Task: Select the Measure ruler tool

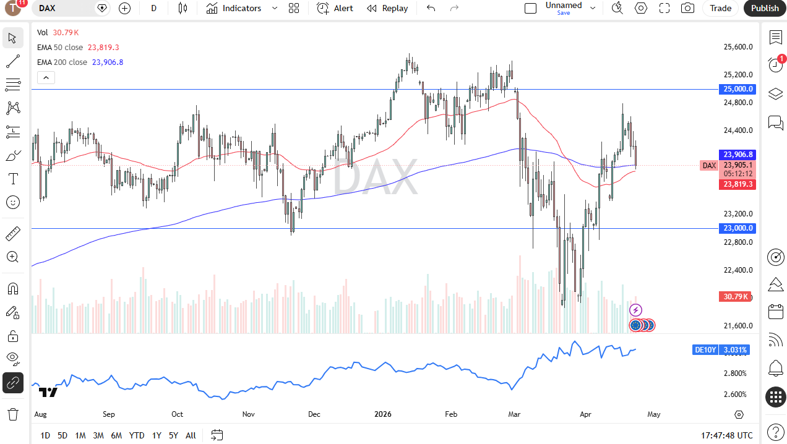Action: coord(12,233)
